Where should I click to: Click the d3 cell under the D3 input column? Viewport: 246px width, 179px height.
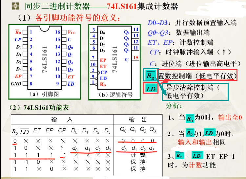[108, 148]
